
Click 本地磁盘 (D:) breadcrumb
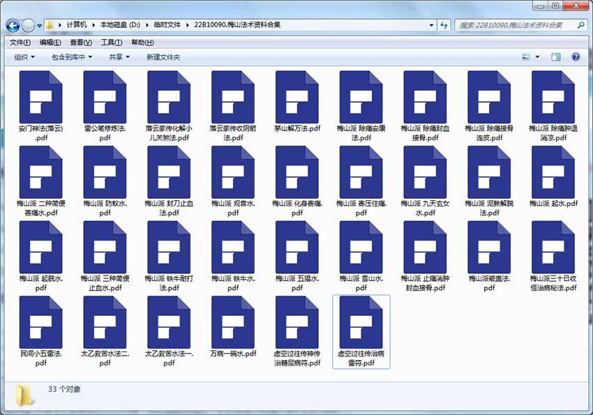[120, 25]
